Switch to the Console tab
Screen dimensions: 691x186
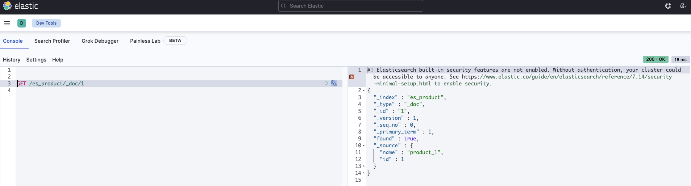click(x=13, y=41)
